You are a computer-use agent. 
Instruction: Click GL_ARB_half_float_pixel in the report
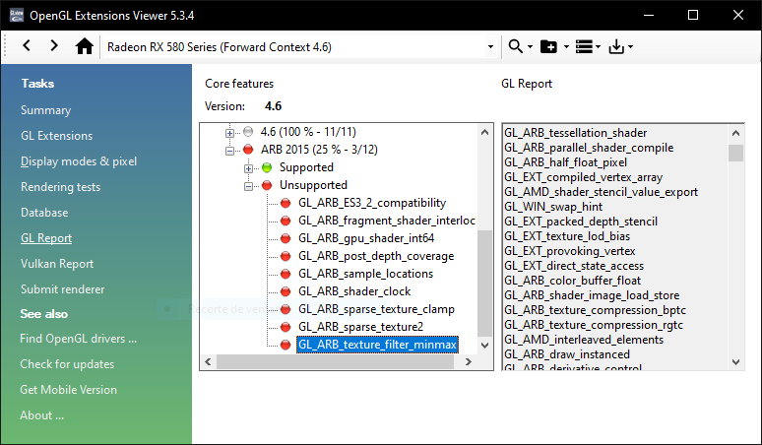565,162
